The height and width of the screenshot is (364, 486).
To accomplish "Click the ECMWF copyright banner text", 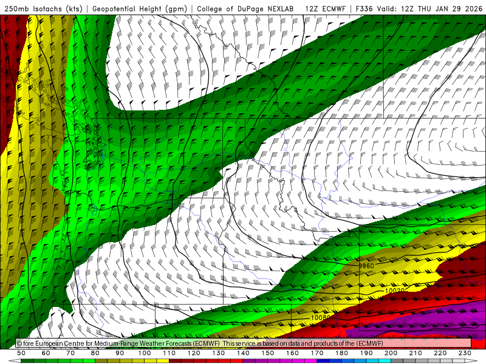I will click(200, 343).
